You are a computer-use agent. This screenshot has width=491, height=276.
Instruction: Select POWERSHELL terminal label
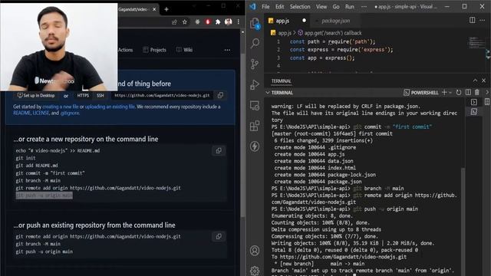click(x=421, y=93)
